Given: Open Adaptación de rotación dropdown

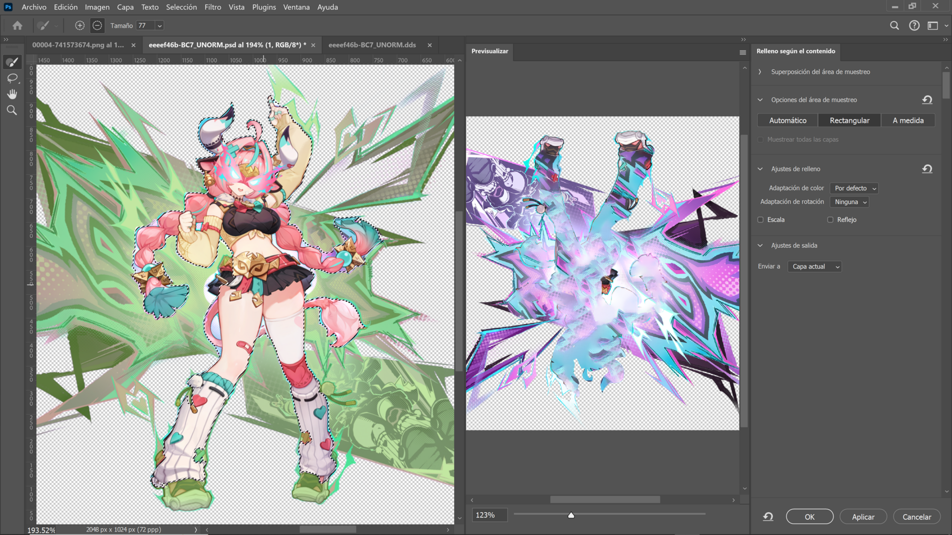Looking at the screenshot, I should 849,202.
